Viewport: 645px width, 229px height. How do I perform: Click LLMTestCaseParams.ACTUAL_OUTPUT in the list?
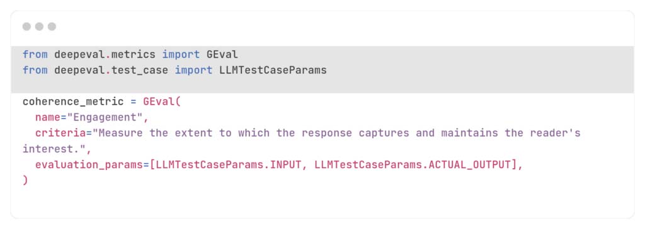(412, 164)
